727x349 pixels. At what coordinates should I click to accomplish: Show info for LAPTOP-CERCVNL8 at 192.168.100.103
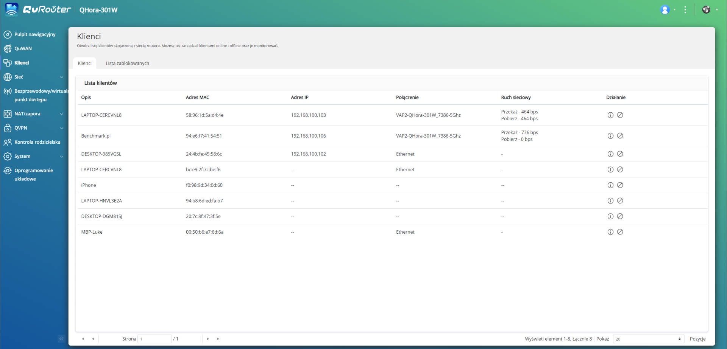pyautogui.click(x=610, y=115)
